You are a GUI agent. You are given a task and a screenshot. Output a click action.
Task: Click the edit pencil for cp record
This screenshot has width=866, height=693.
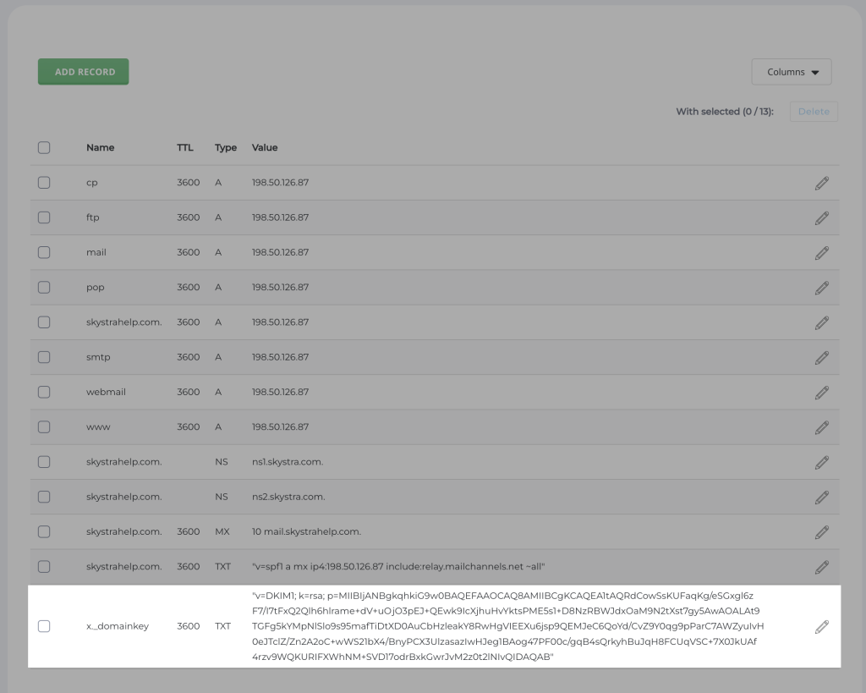tap(821, 183)
